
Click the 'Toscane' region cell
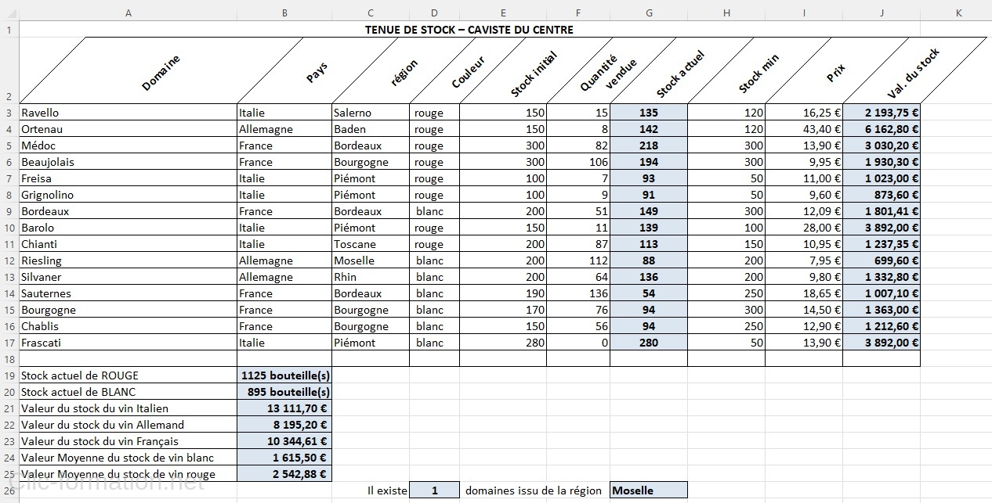pos(370,244)
